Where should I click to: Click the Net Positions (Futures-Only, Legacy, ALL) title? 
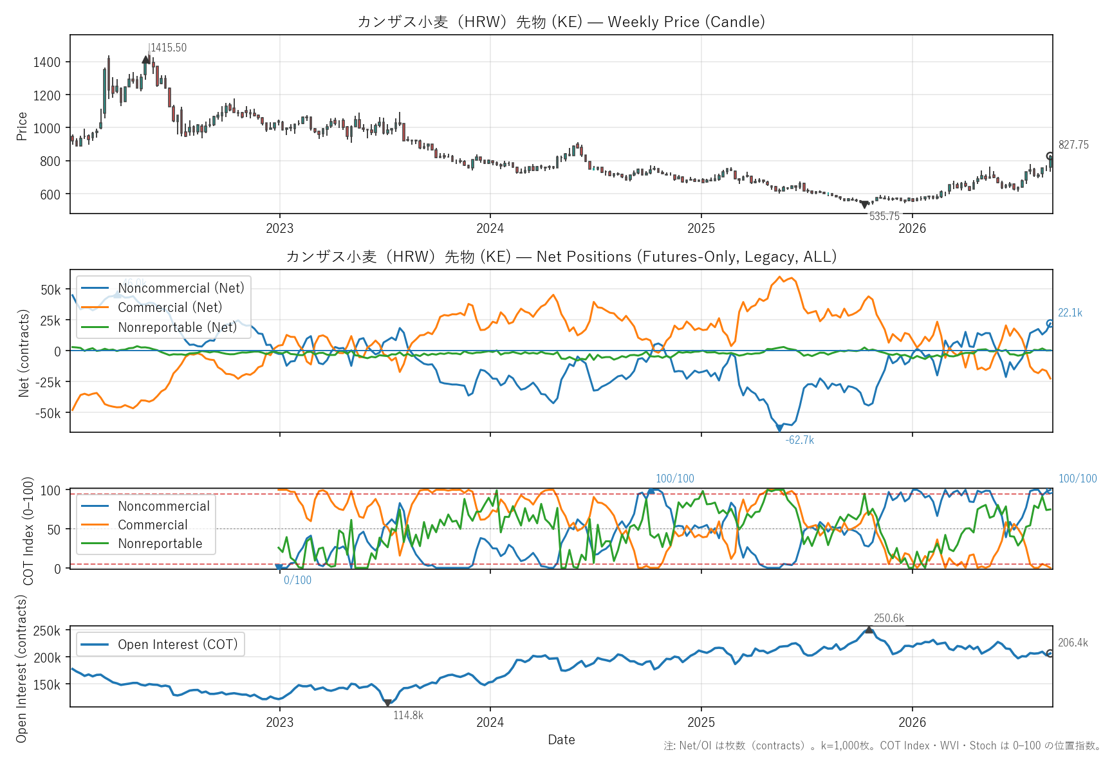(x=561, y=257)
